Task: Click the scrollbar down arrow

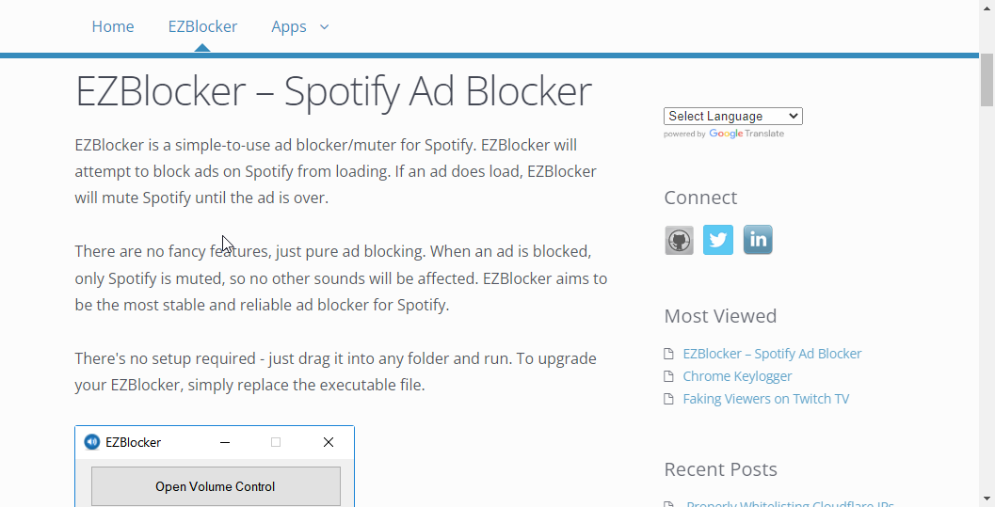Action: [x=987, y=500]
